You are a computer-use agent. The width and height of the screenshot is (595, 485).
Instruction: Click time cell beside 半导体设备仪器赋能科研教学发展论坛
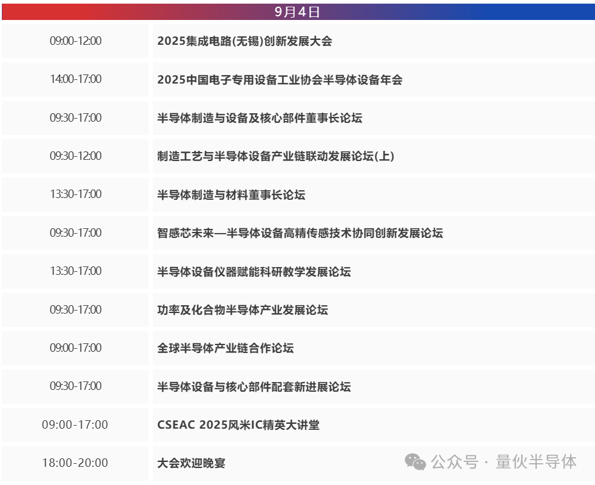(76, 271)
